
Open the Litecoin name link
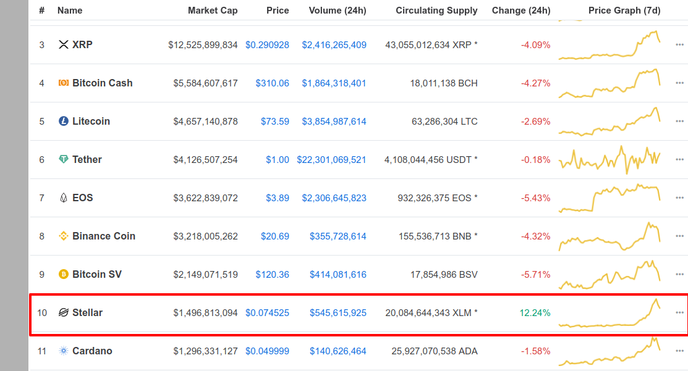coord(91,121)
